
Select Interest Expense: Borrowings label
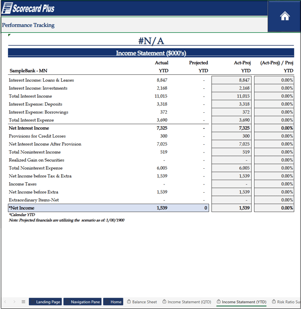pos(38,112)
